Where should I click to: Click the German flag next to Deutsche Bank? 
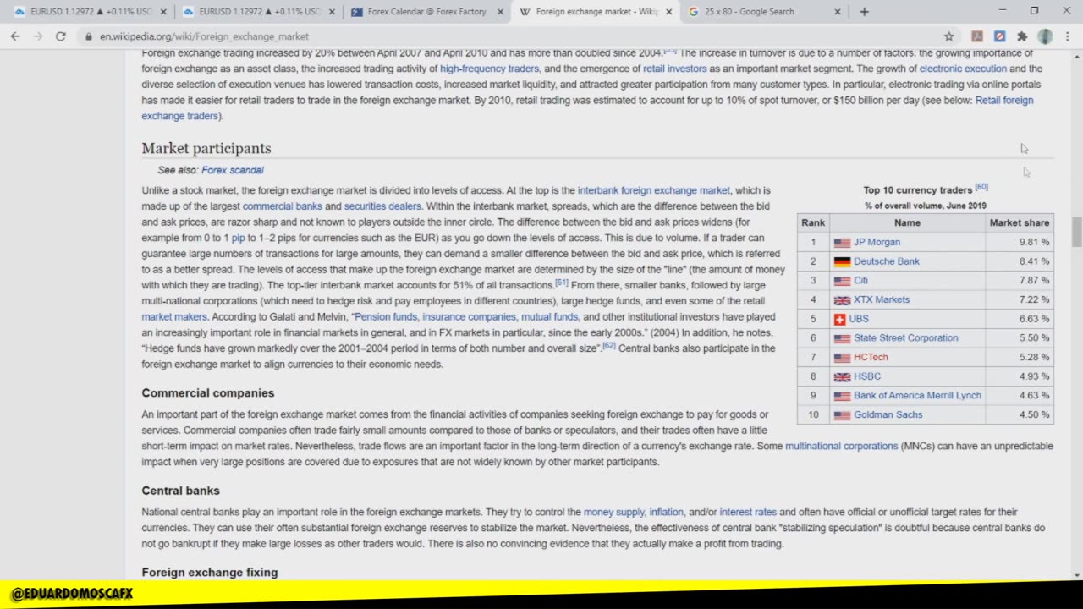(x=842, y=261)
